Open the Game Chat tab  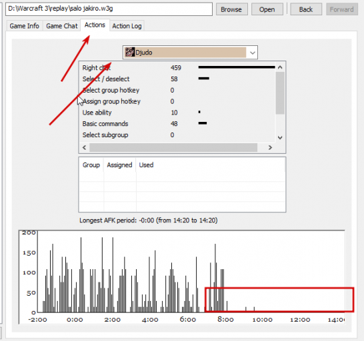tap(62, 26)
